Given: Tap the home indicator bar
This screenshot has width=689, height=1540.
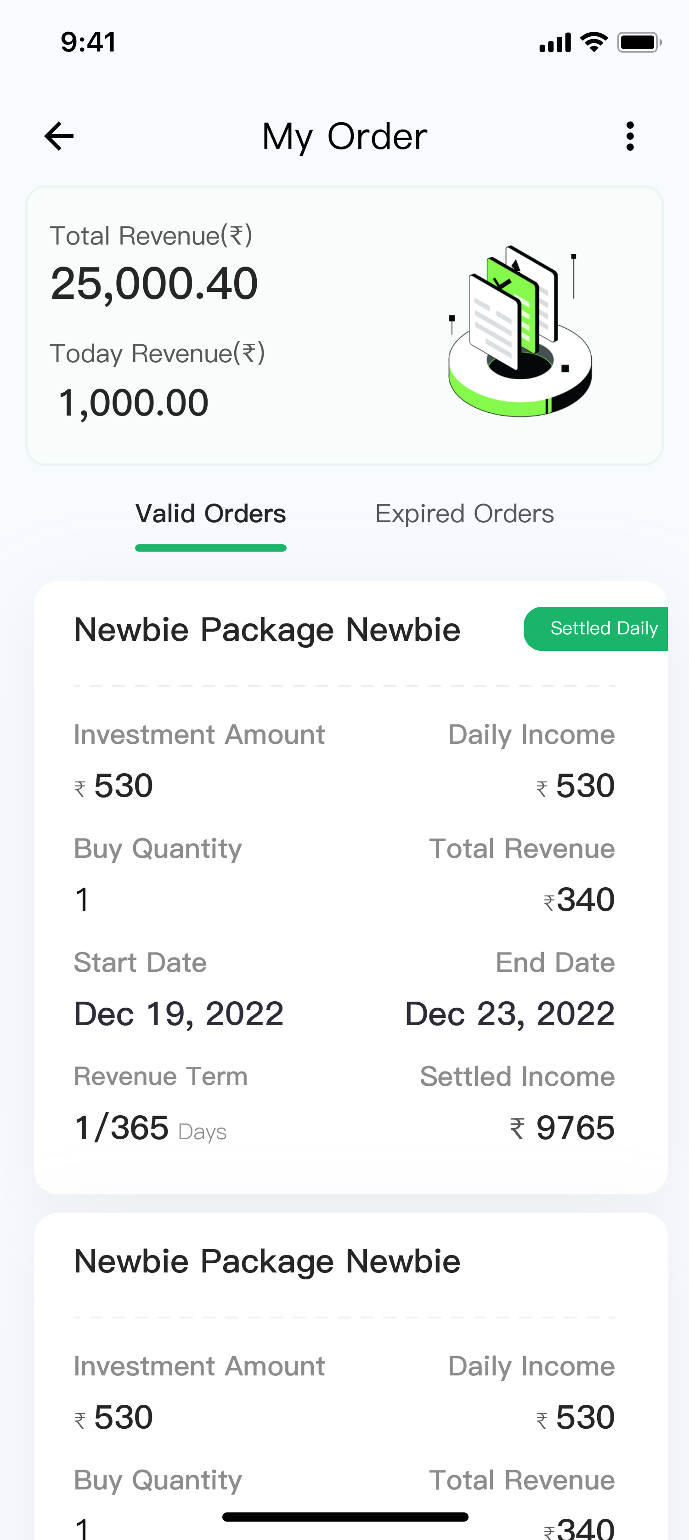Looking at the screenshot, I should [x=345, y=1517].
